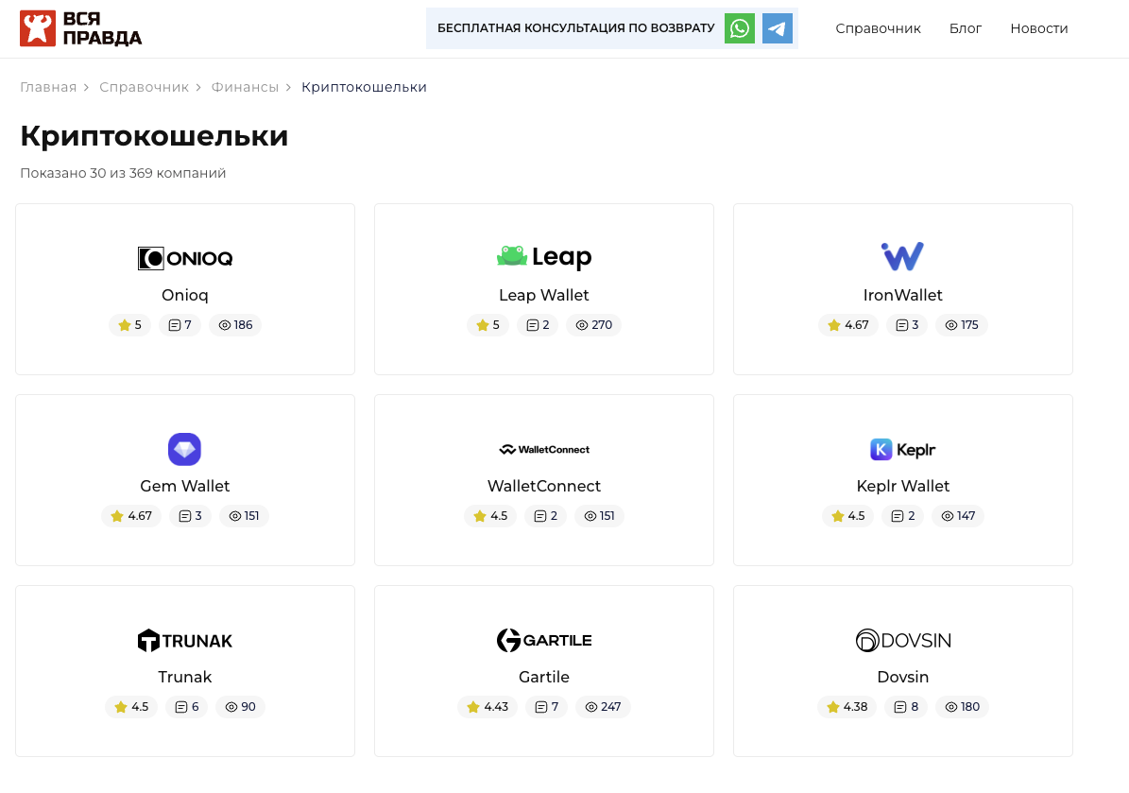Go to Справочник breadcrumb link
The height and width of the screenshot is (793, 1129).
pos(144,87)
